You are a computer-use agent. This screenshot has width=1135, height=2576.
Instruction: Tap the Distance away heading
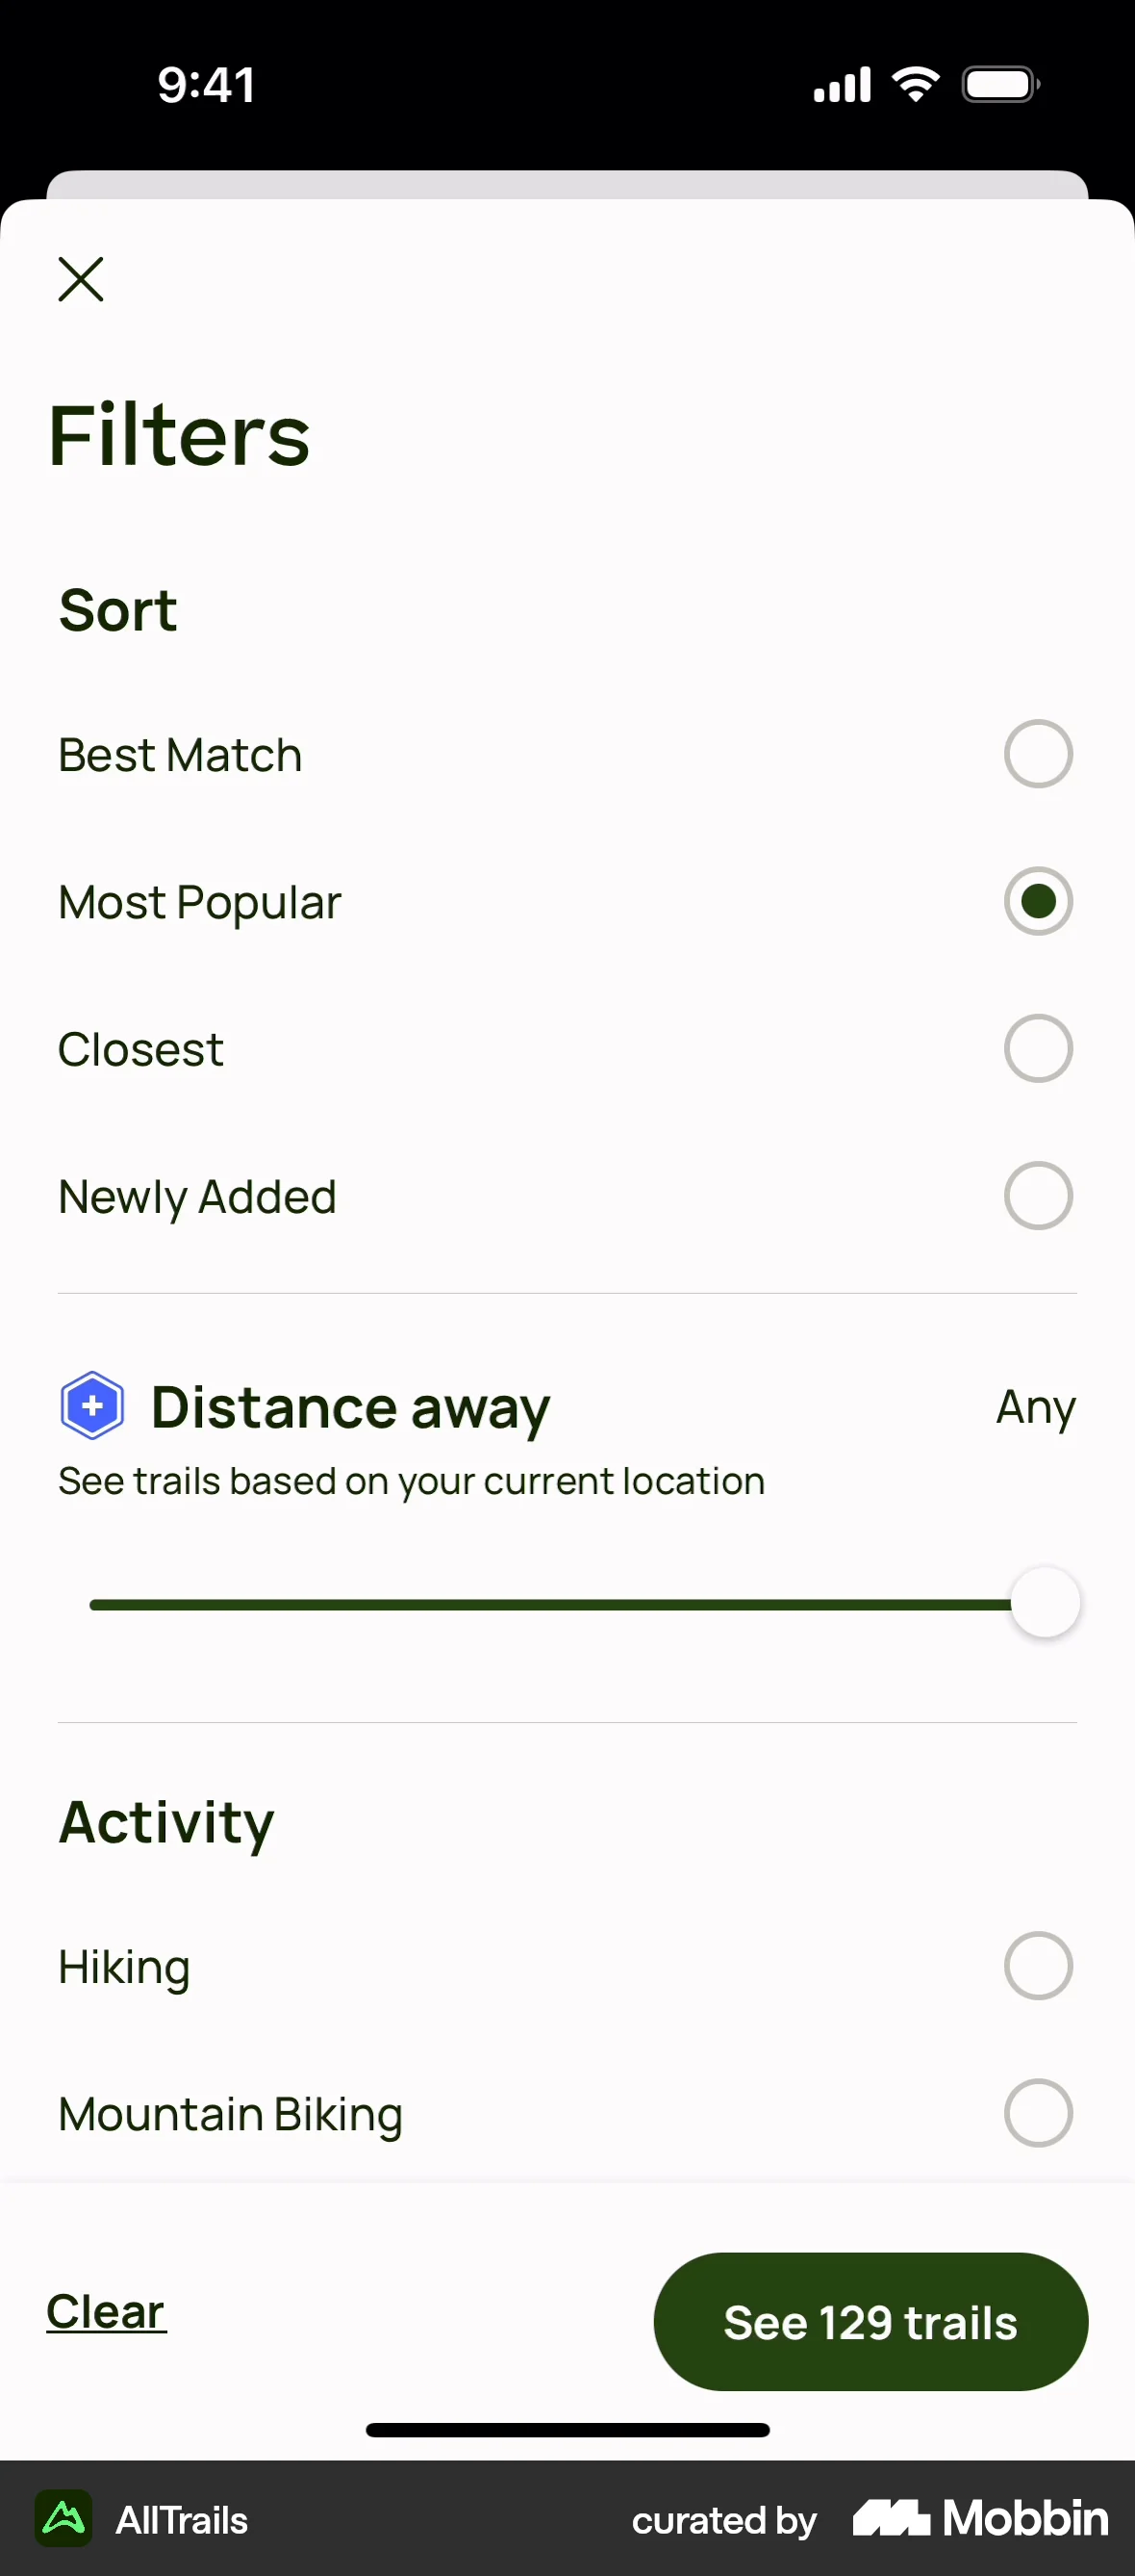(x=350, y=1407)
